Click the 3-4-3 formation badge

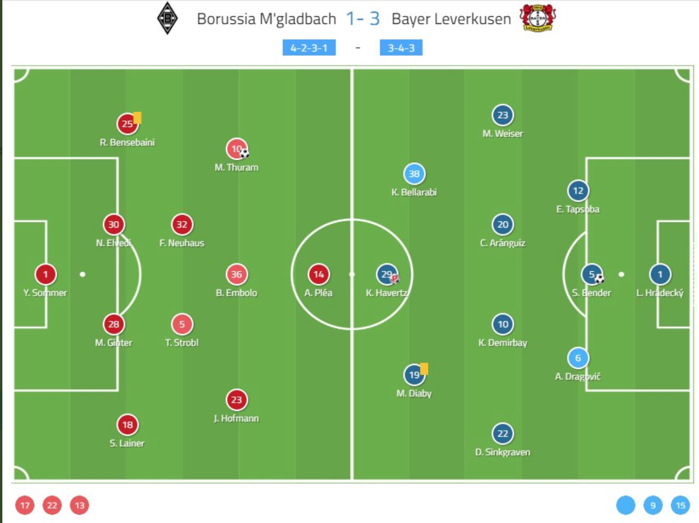coord(401,48)
